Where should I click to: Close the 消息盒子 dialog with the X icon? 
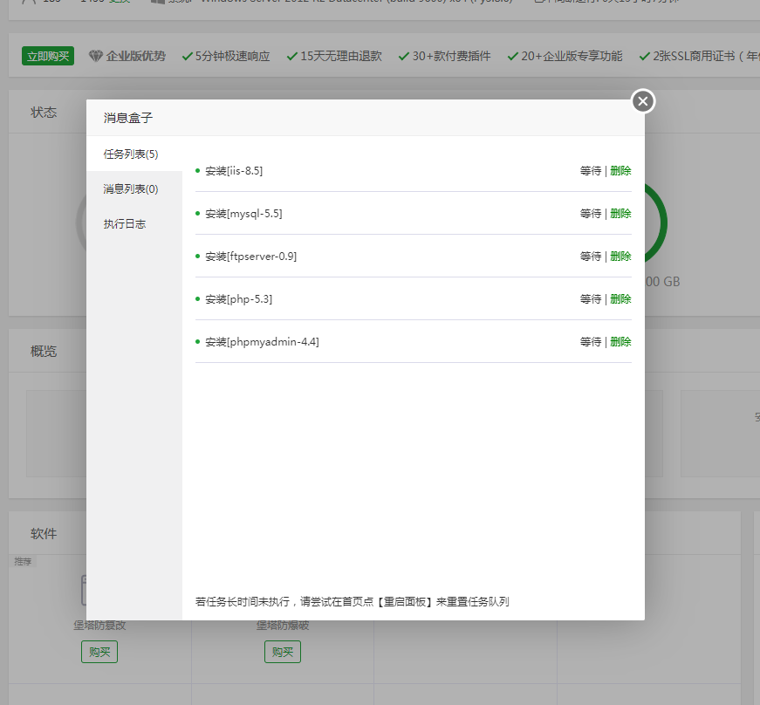tap(643, 101)
